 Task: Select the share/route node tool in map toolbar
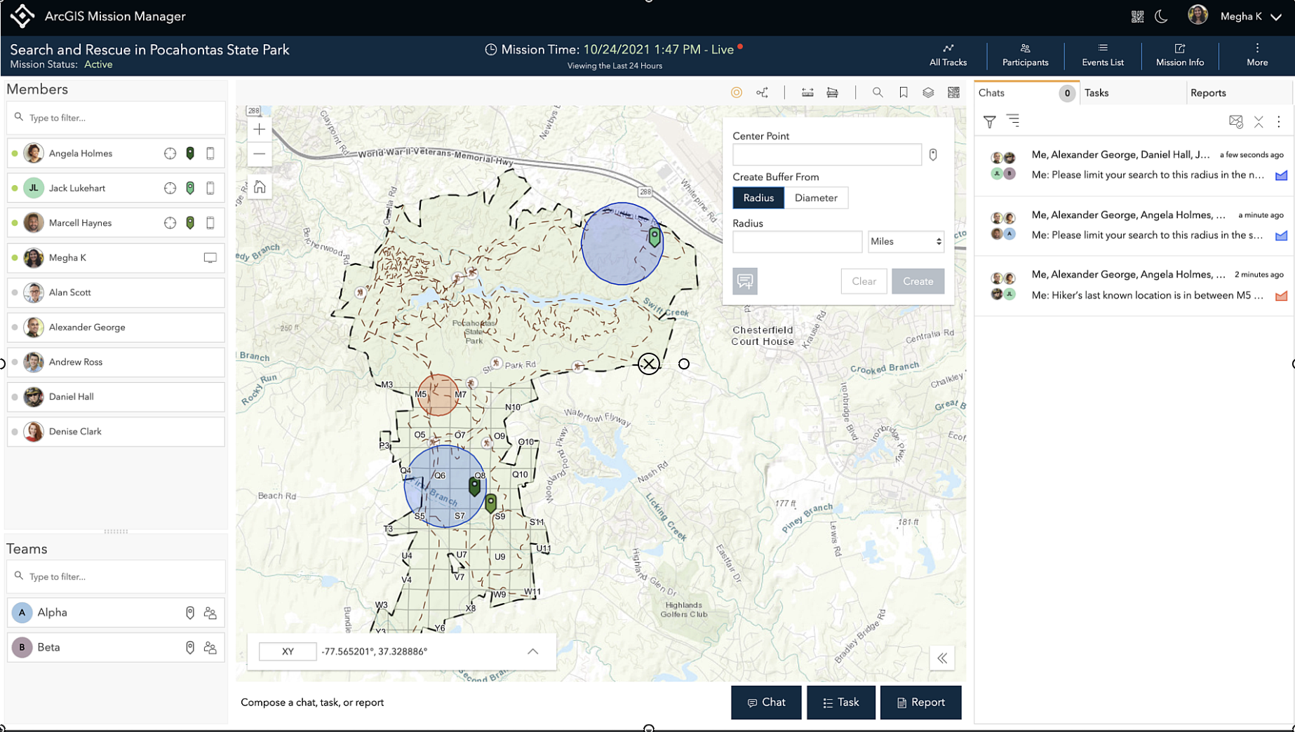click(763, 93)
